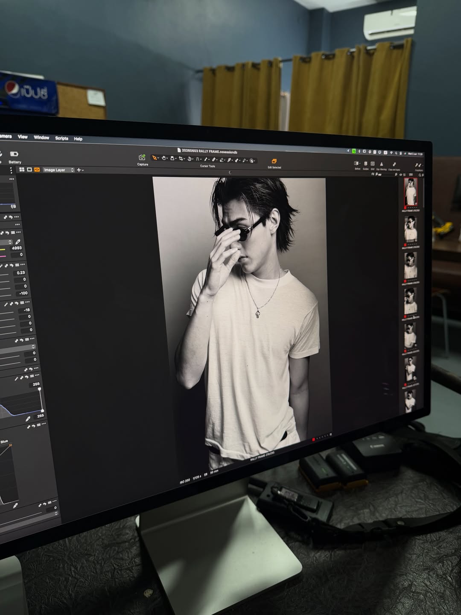Select the Rotate cursor tool
The image size is (461, 615).
190,159
